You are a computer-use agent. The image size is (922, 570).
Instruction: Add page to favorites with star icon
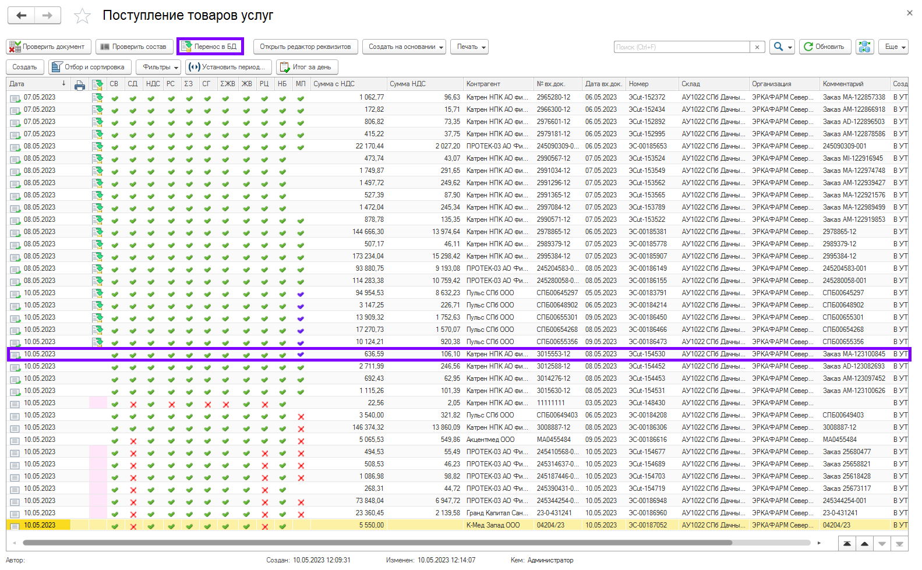tap(82, 16)
